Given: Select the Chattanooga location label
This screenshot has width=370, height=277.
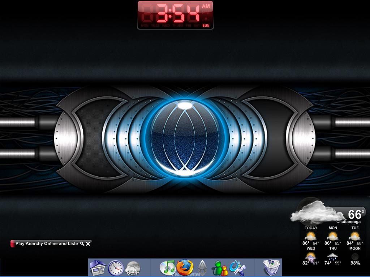Looking at the screenshot, I should pyautogui.click(x=348, y=222).
